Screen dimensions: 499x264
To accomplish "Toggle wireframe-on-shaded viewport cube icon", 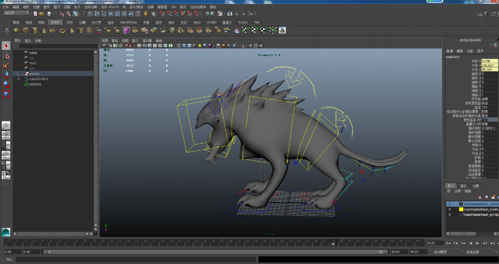I will point(189,46).
